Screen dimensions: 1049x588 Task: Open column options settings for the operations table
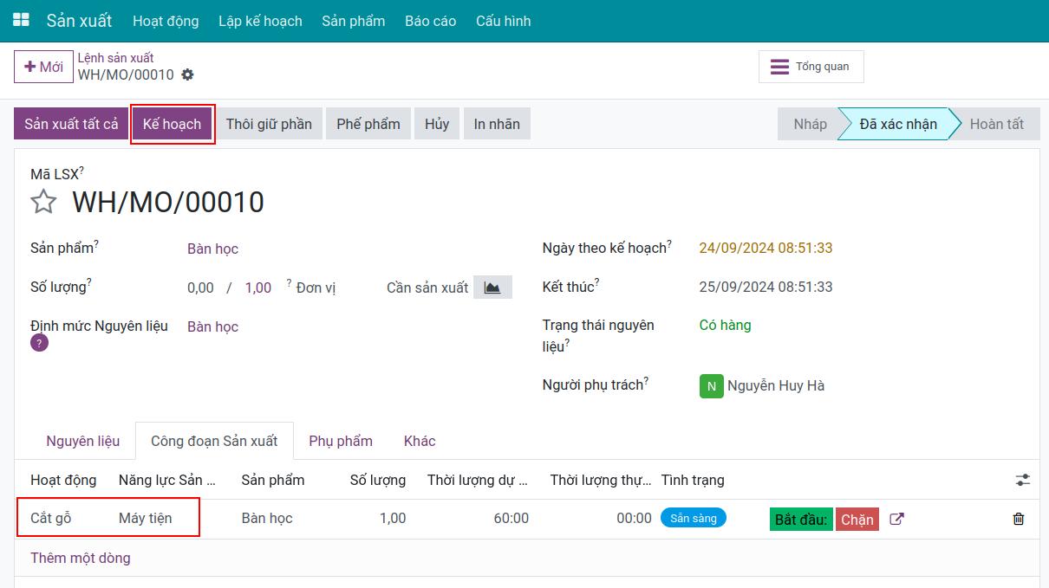pos(1023,480)
